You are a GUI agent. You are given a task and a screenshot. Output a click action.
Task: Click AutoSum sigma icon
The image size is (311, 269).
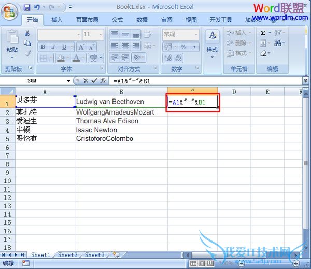[x=263, y=33]
